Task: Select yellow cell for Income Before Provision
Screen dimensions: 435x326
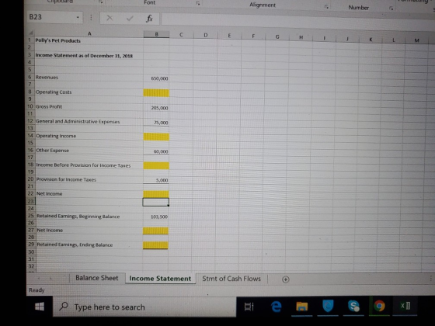Action: click(156, 165)
